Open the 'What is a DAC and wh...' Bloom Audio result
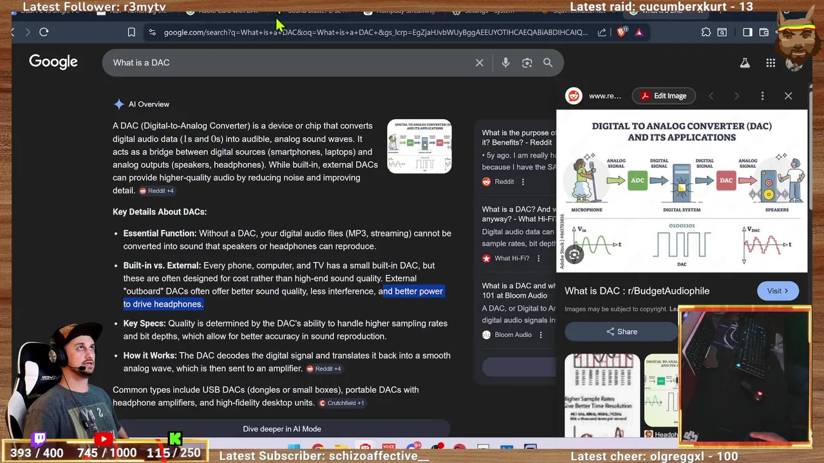Viewport: 824px width, 463px height. click(x=518, y=291)
